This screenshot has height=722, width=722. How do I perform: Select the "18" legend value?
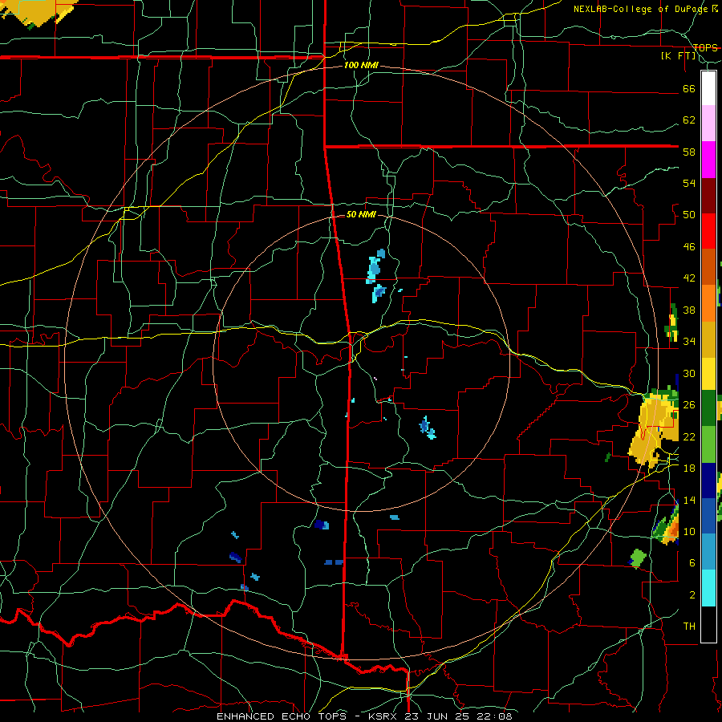[x=689, y=468]
